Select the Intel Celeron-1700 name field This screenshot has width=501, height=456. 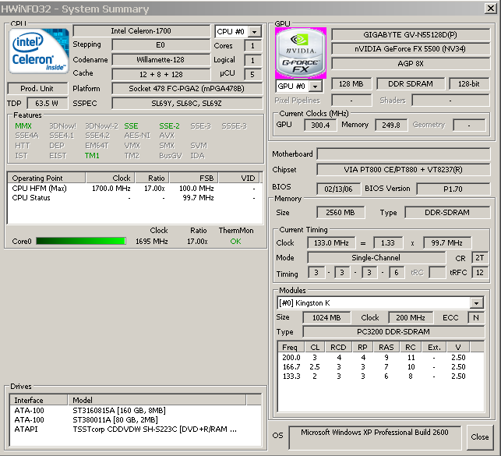(x=141, y=31)
